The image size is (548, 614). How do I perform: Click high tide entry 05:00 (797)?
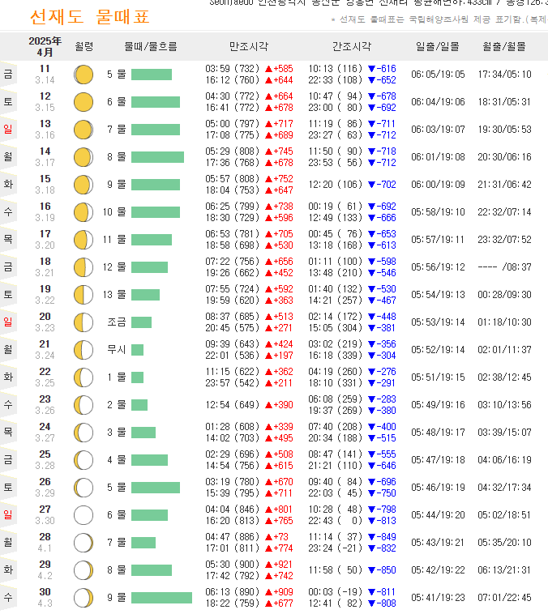pos(233,124)
